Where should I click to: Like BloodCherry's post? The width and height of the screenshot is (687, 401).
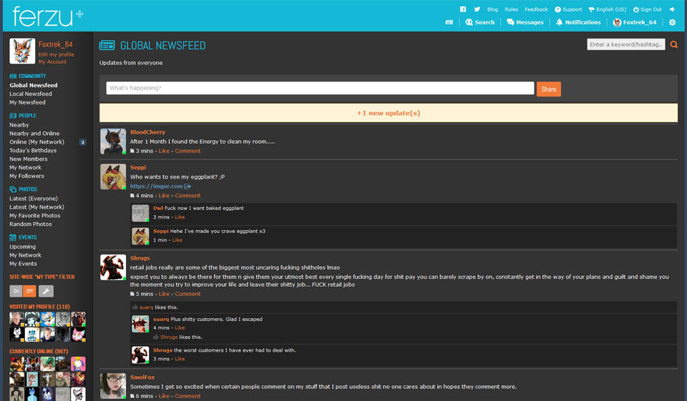click(164, 151)
